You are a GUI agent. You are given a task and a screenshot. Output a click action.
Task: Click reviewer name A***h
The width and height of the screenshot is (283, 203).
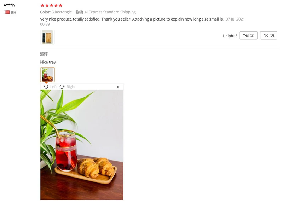9,5
